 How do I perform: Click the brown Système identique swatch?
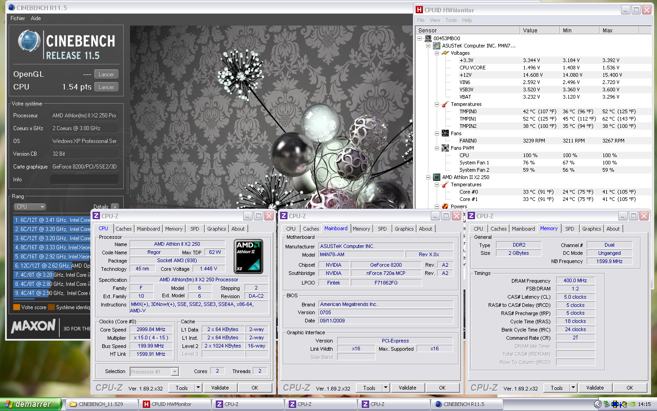(52, 307)
